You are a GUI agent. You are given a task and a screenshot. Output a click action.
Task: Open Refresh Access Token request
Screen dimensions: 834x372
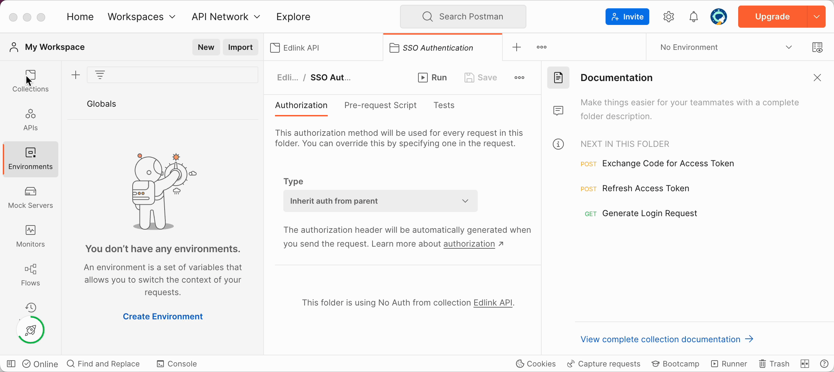645,188
